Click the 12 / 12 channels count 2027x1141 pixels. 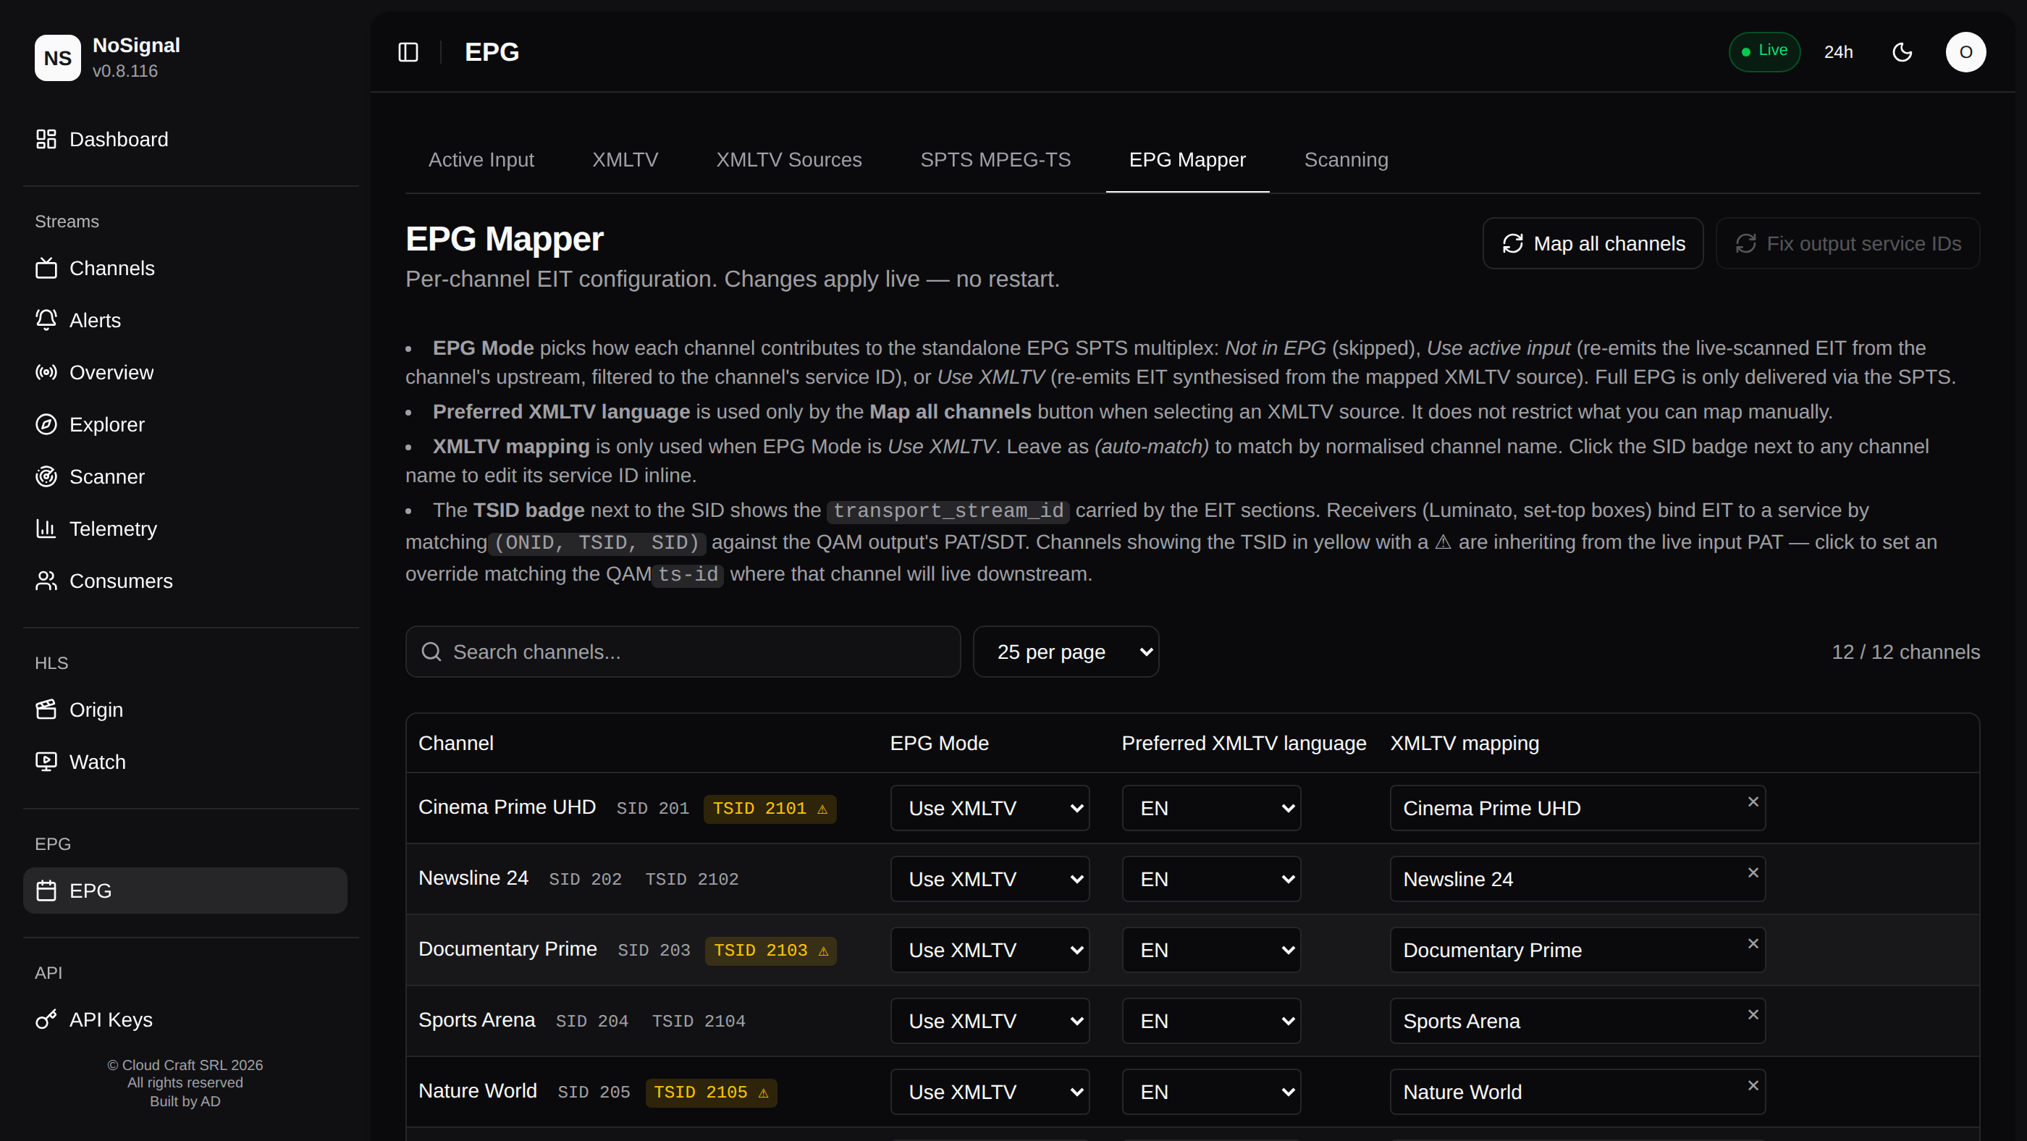[x=1905, y=652]
